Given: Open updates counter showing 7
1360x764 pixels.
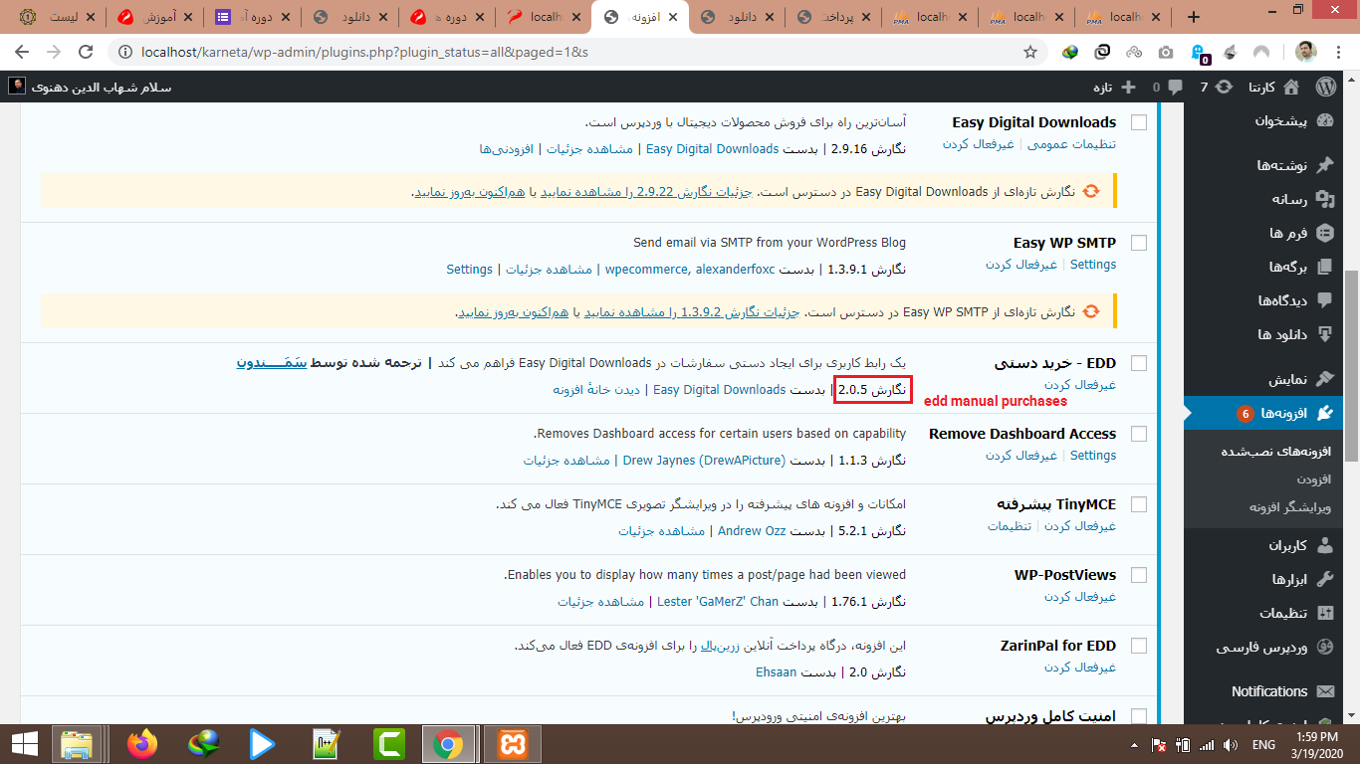Looking at the screenshot, I should [x=1217, y=87].
